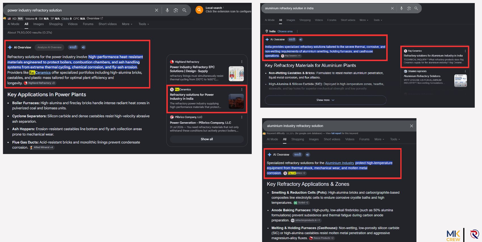Viewport: 482px width, 242px height.
Task: Open Tools dropdown in aluminium India search tabs
Action: coord(378,20)
